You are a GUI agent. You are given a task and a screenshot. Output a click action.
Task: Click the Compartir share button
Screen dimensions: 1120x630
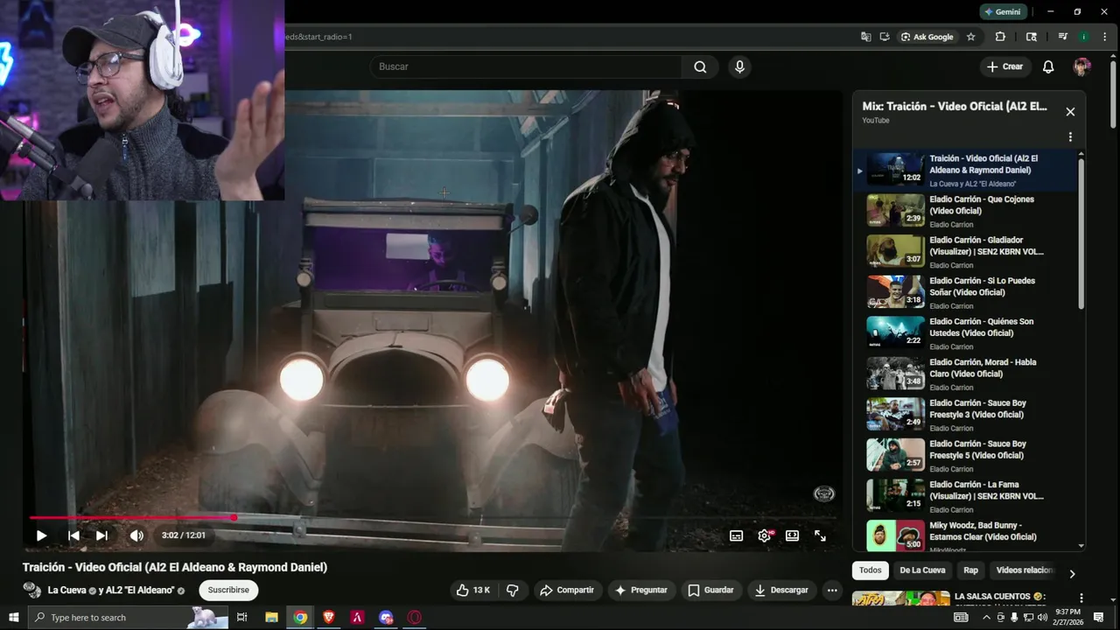(567, 591)
